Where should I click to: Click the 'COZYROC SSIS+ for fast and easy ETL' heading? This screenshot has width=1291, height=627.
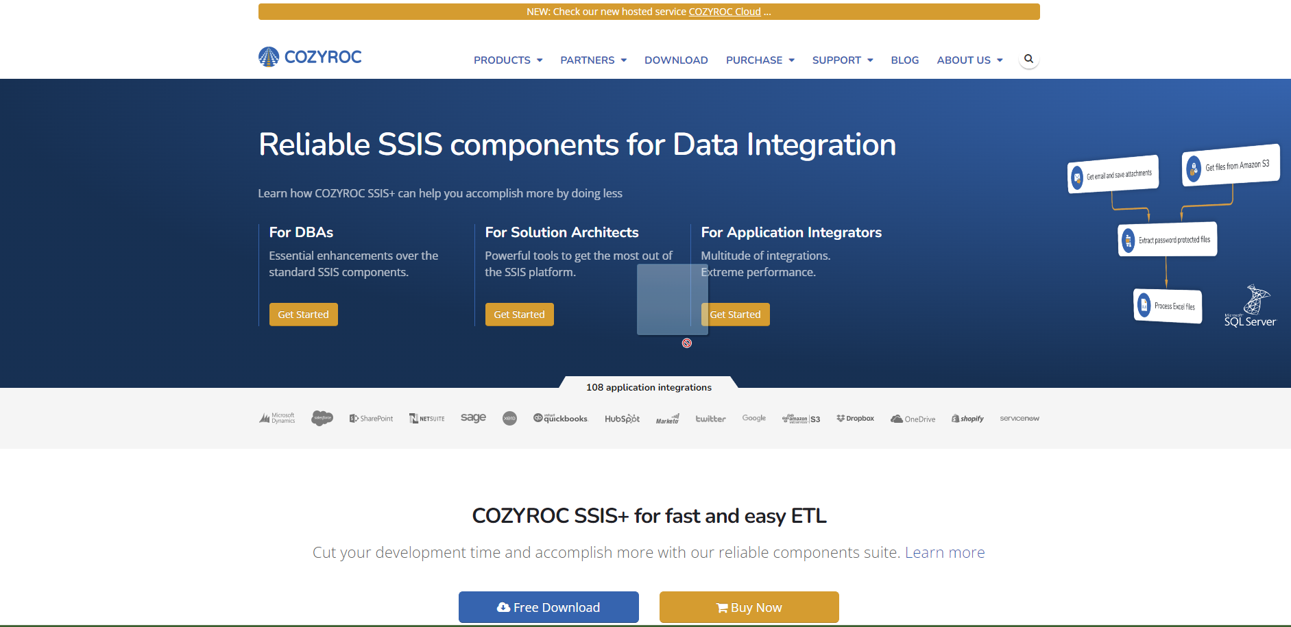[649, 515]
